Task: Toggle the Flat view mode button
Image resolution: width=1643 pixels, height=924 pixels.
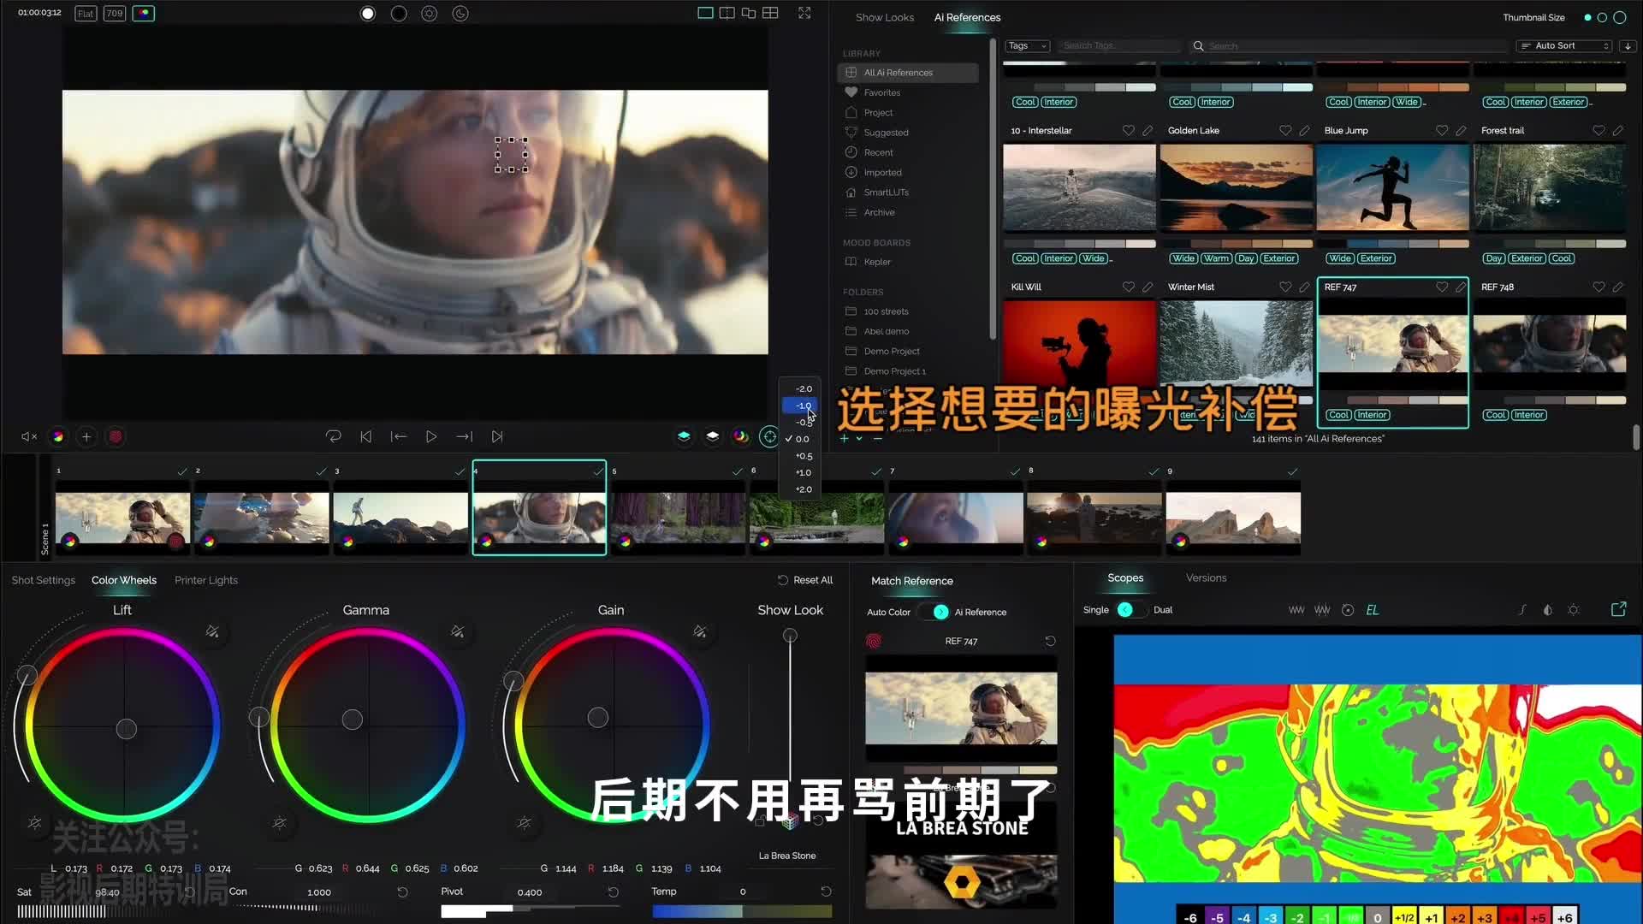Action: 86,14
